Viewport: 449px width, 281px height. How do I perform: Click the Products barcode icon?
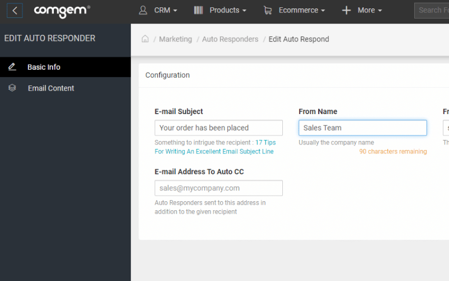pos(199,10)
